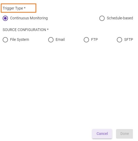
Task: Click the Schedule-based text label
Action: tap(120, 18)
